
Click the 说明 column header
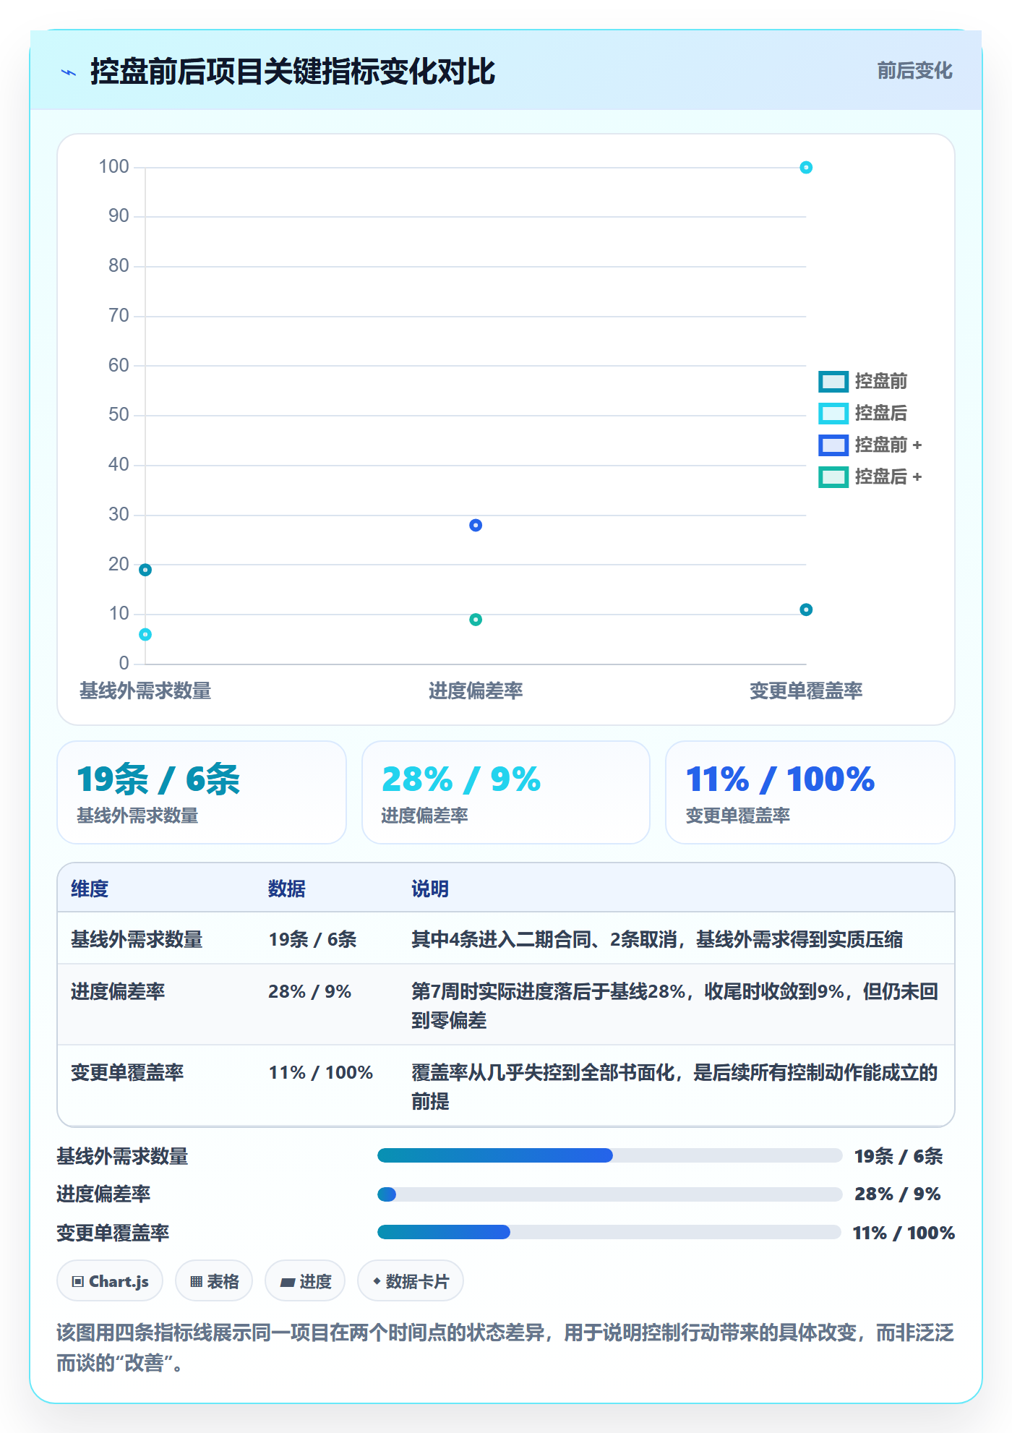430,889
